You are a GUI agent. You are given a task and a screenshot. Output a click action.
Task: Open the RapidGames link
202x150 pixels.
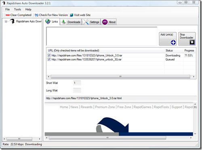pos(142,107)
